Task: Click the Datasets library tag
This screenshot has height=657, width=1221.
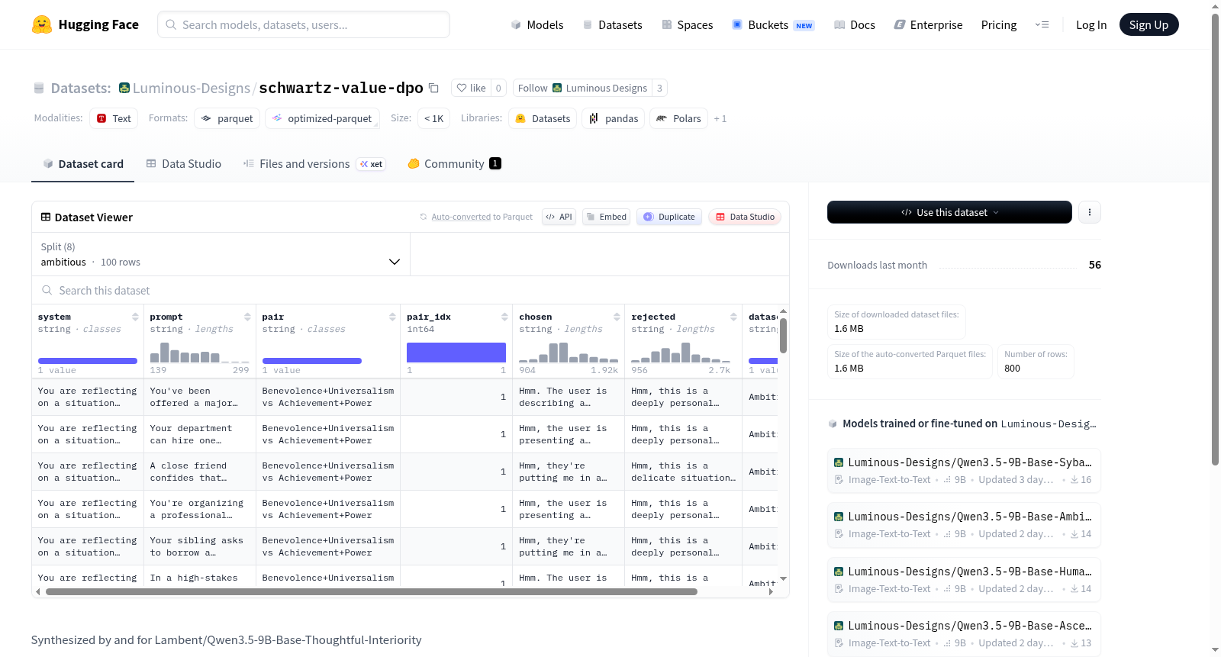Action: click(543, 118)
